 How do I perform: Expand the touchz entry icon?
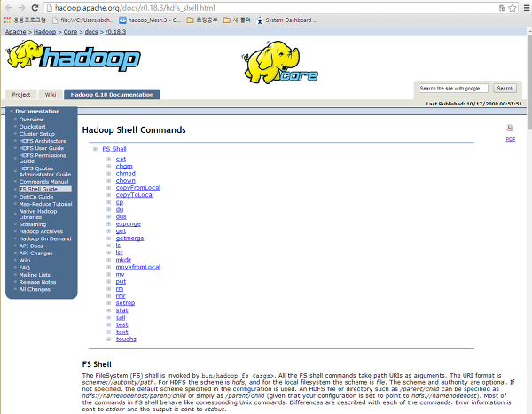108,340
